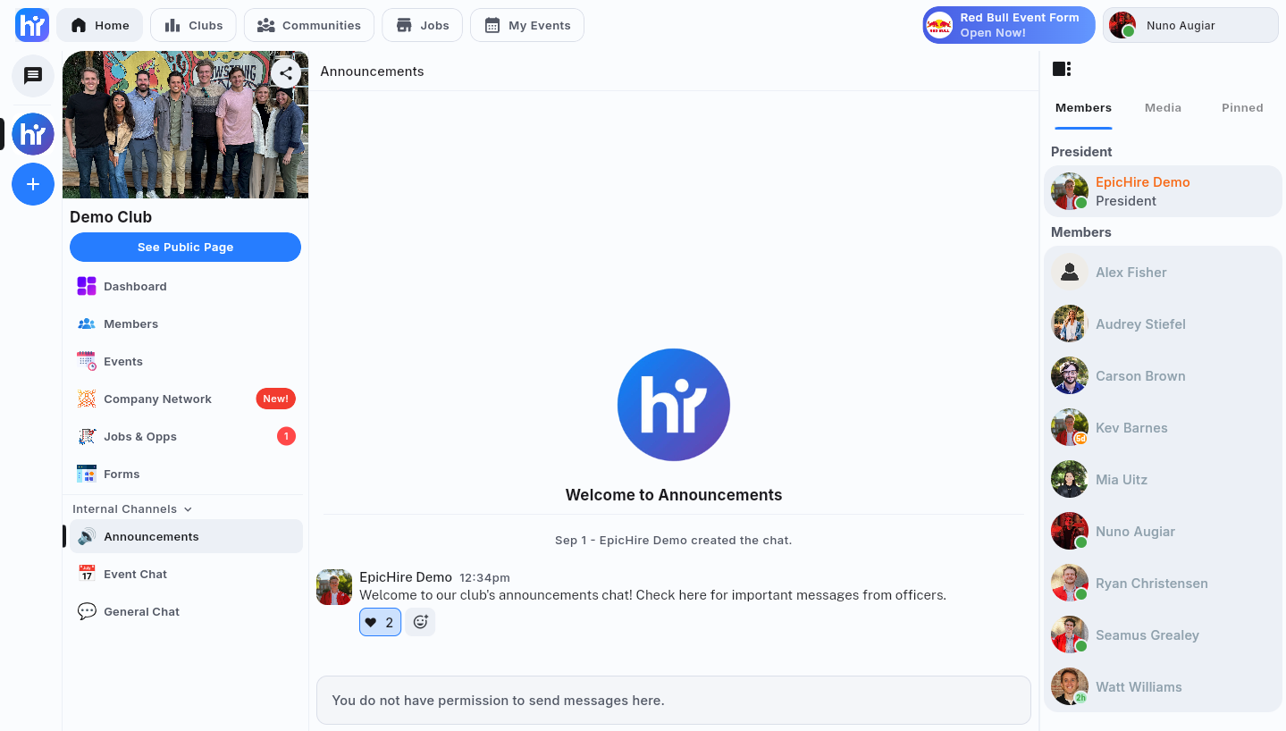The height and width of the screenshot is (731, 1286).
Task: Select the Event Chat channel
Action: coord(186,574)
